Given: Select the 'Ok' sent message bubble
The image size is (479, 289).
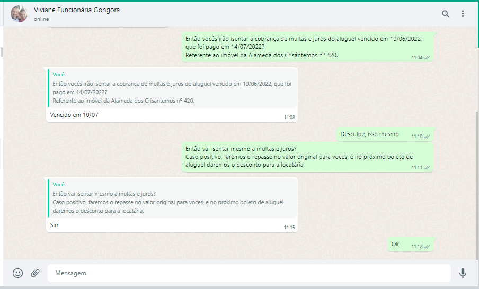Looking at the screenshot, I should pyautogui.click(x=395, y=244).
